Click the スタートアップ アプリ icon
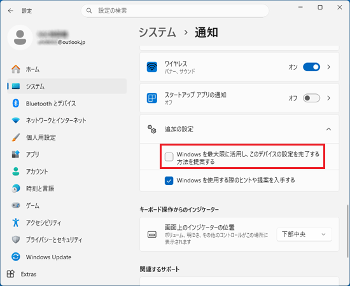 click(x=152, y=98)
